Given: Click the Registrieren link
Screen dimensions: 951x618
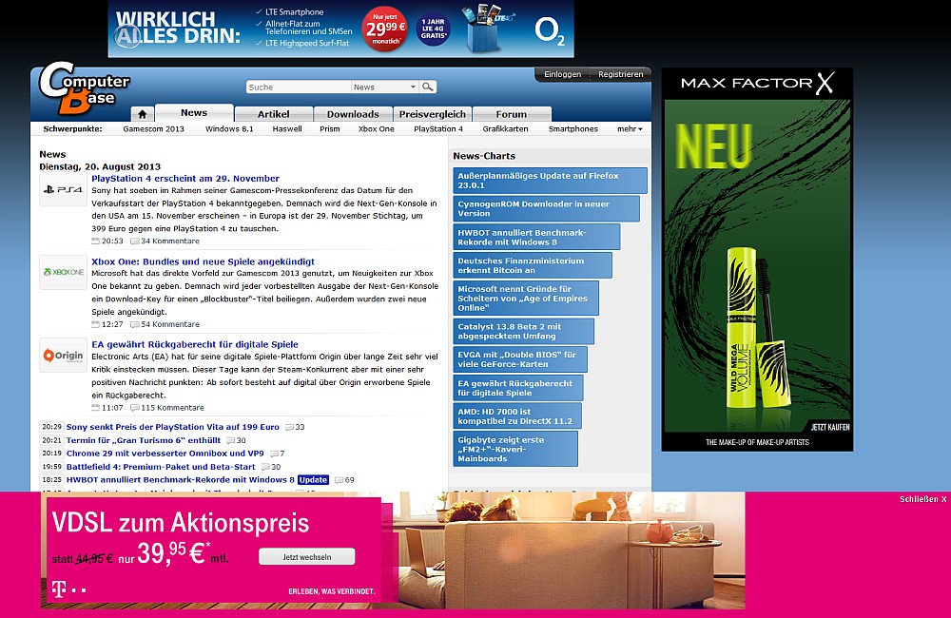Looking at the screenshot, I should pyautogui.click(x=620, y=74).
